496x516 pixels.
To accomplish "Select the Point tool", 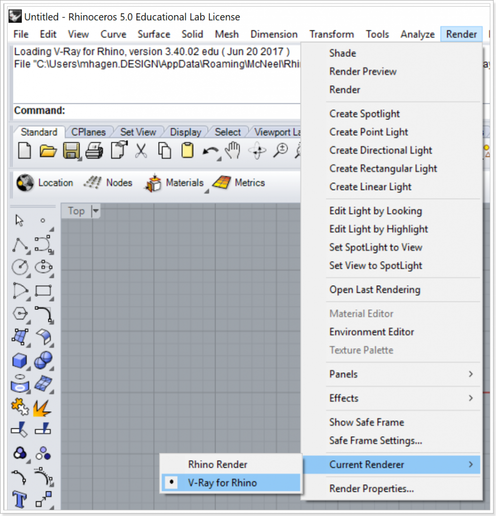I will [x=43, y=221].
